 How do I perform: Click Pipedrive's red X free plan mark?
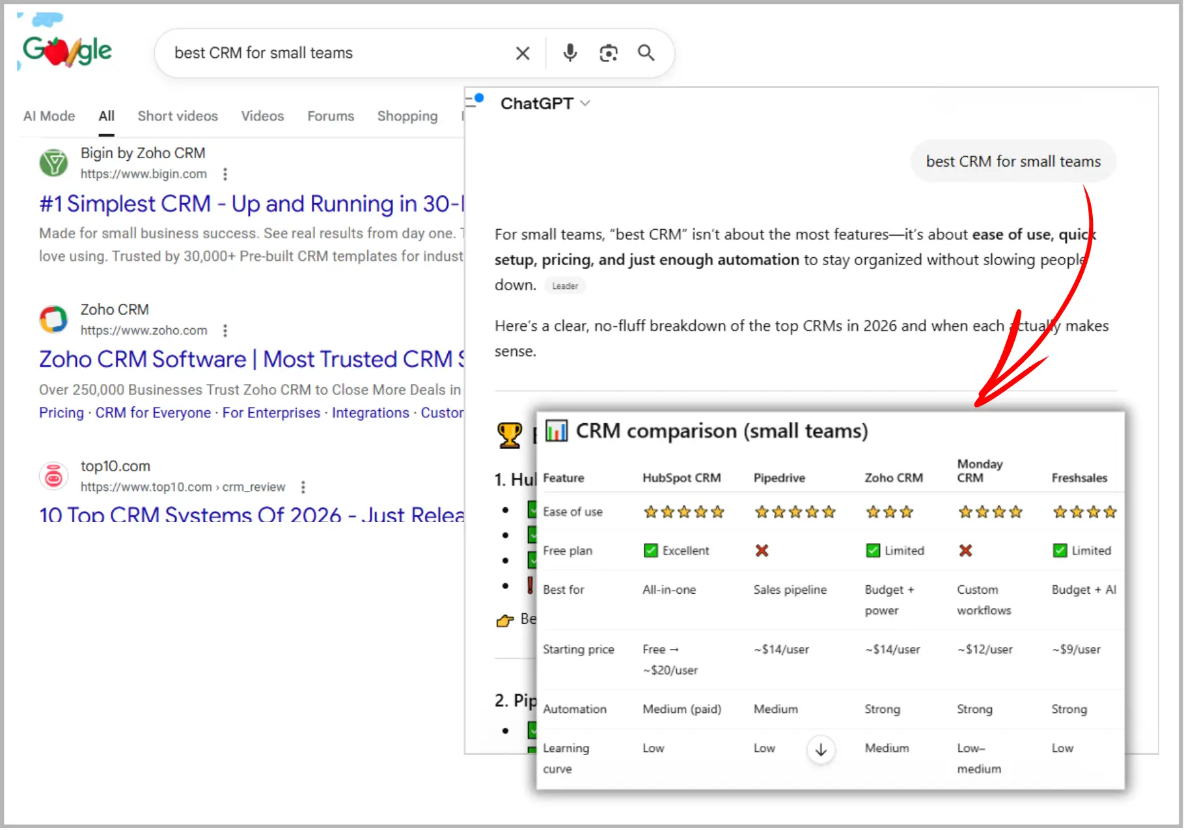click(x=762, y=551)
